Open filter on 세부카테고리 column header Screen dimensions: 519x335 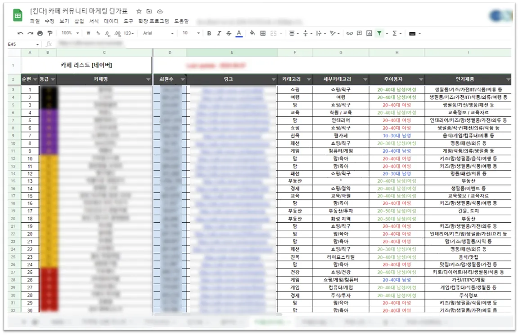[366, 79]
